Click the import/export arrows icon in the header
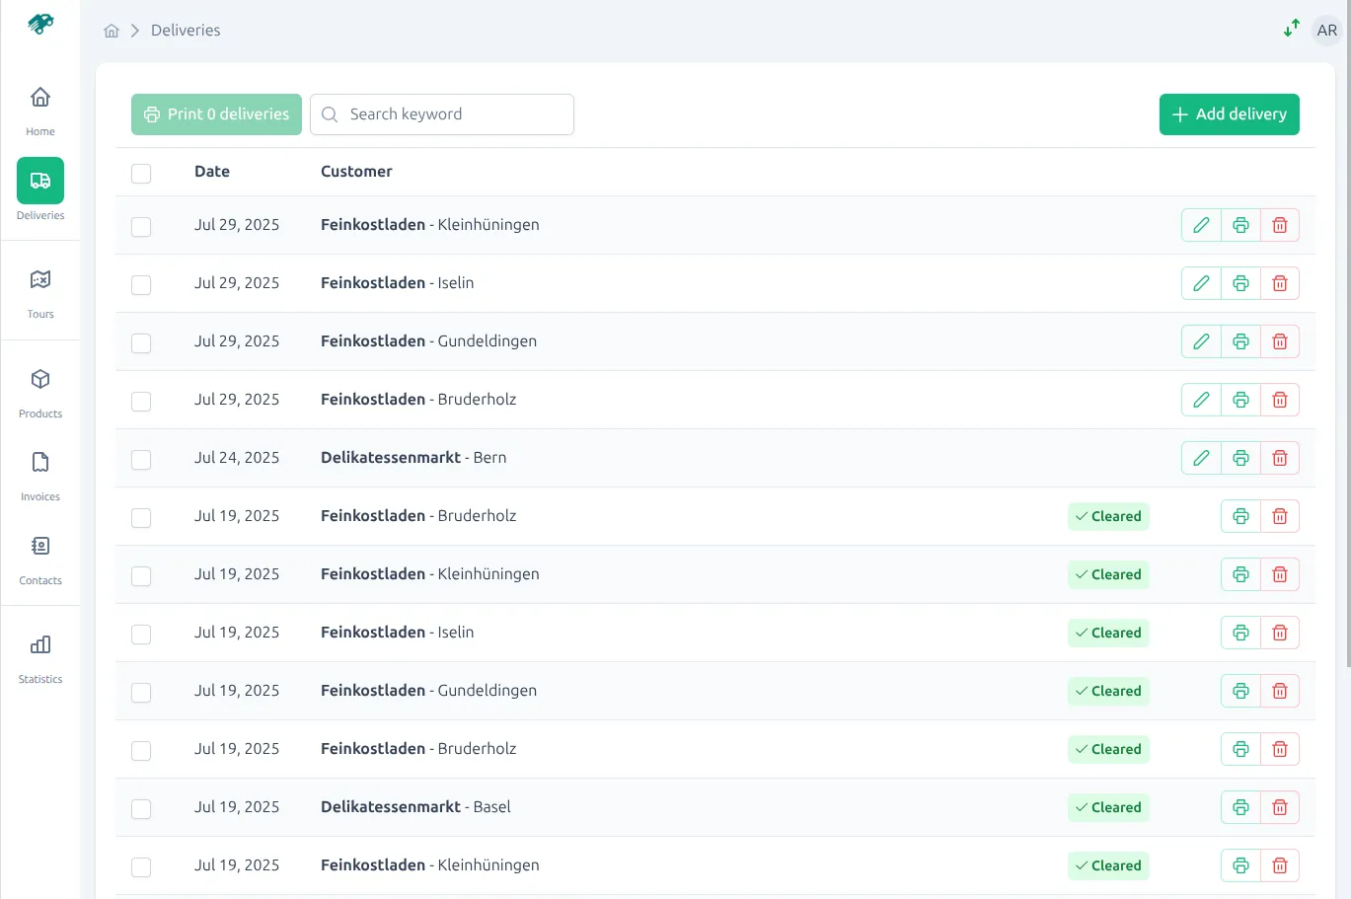The height and width of the screenshot is (899, 1351). pos(1291,30)
